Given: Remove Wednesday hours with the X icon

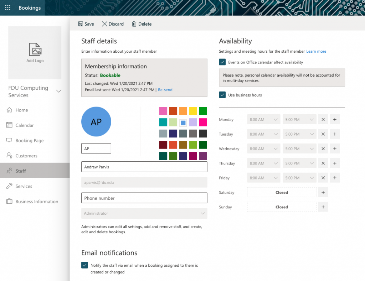Looking at the screenshot, I should (x=323, y=149).
